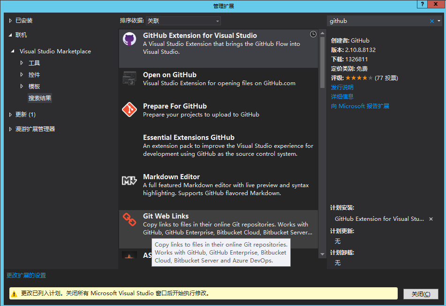Select the 漫游扩展管理器 label

tap(35, 129)
